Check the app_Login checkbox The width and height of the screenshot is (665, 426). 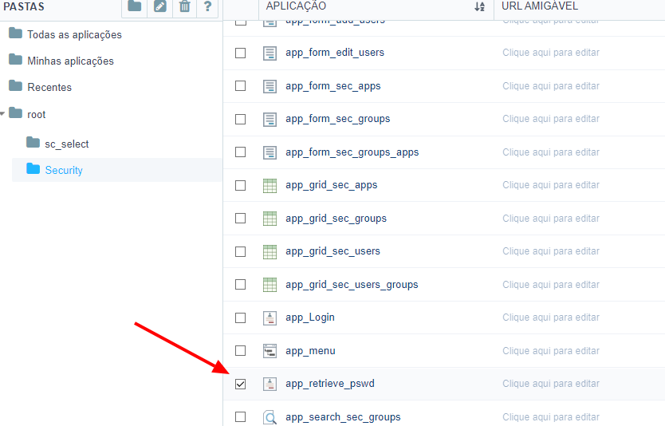[241, 318]
